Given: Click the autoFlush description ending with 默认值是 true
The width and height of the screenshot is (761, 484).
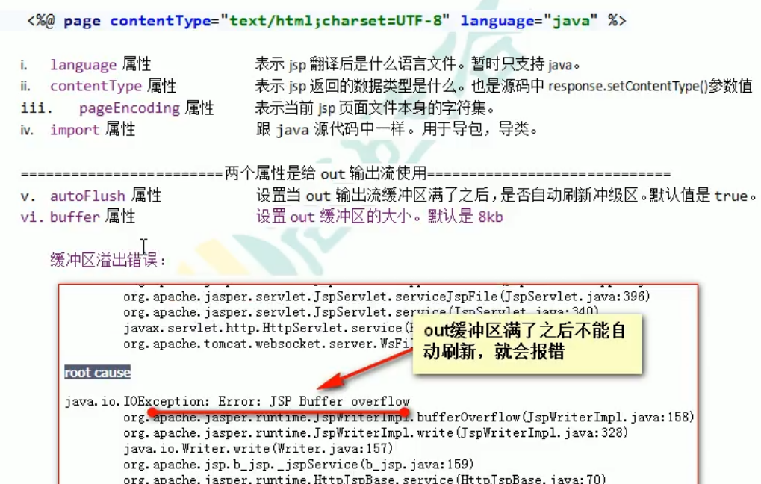Looking at the screenshot, I should [x=506, y=196].
